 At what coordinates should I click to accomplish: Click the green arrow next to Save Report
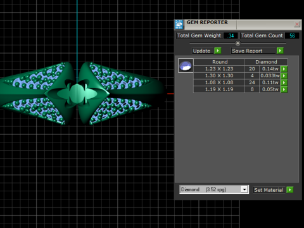(280, 51)
